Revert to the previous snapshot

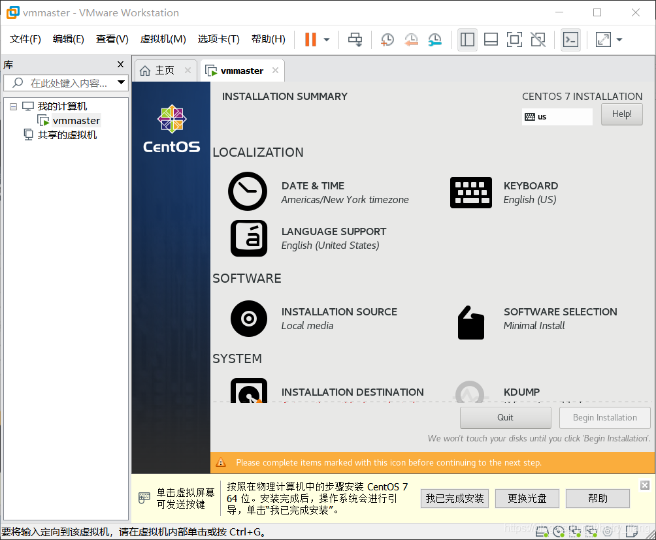[411, 40]
